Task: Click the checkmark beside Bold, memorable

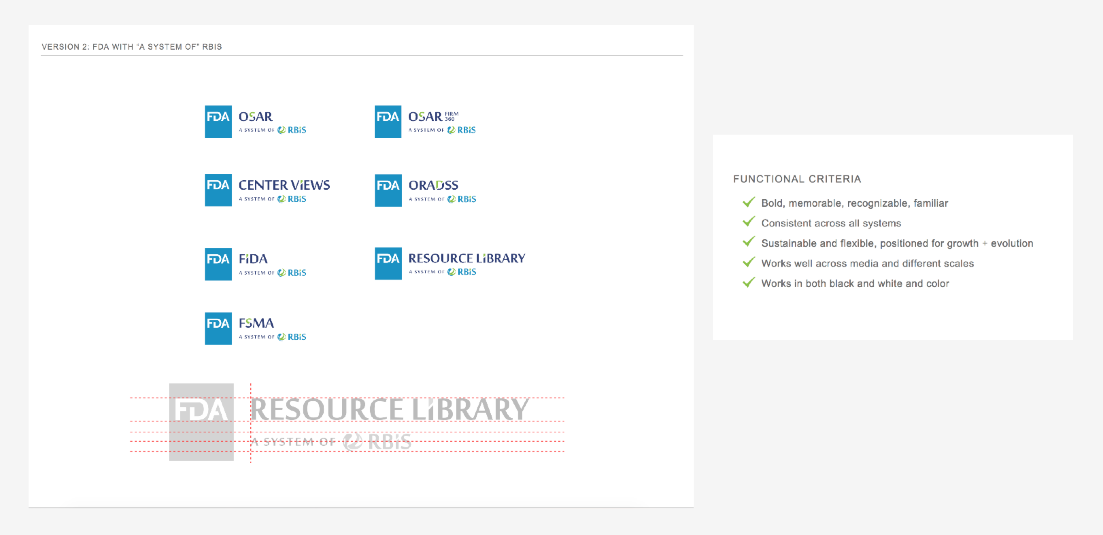Action: (x=748, y=202)
